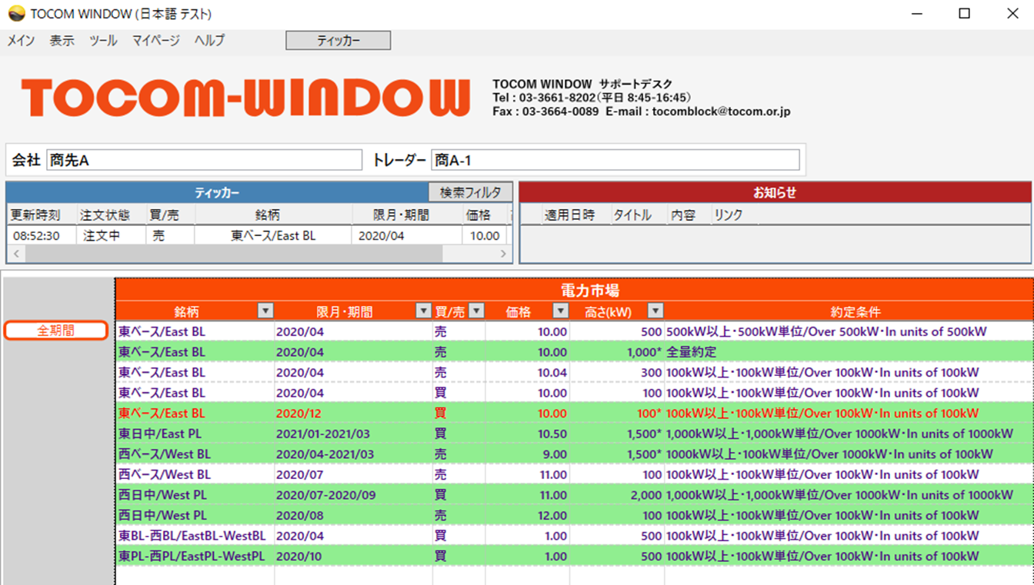Click the 電力市場 table title
Screen dimensions: 1034x585
(x=590, y=291)
